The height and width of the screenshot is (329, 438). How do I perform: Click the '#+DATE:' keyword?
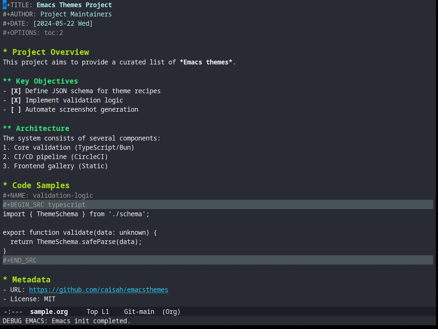coord(16,23)
